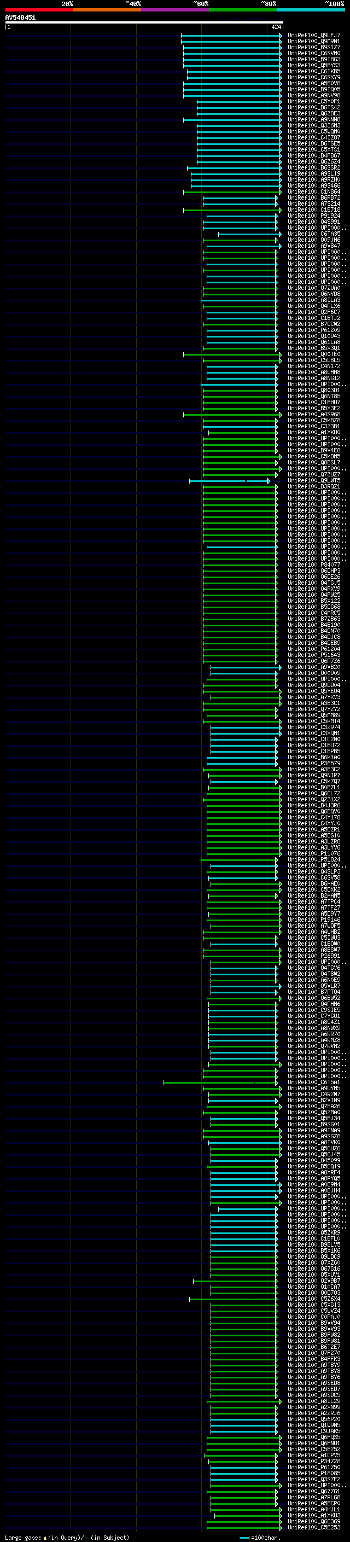Click the green alignment bar for UniRef100_C1N864
The width and height of the screenshot is (350, 1542).
(x=232, y=192)
